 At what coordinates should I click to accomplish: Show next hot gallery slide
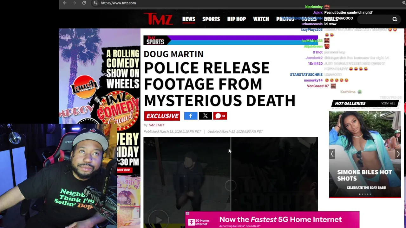(398, 154)
